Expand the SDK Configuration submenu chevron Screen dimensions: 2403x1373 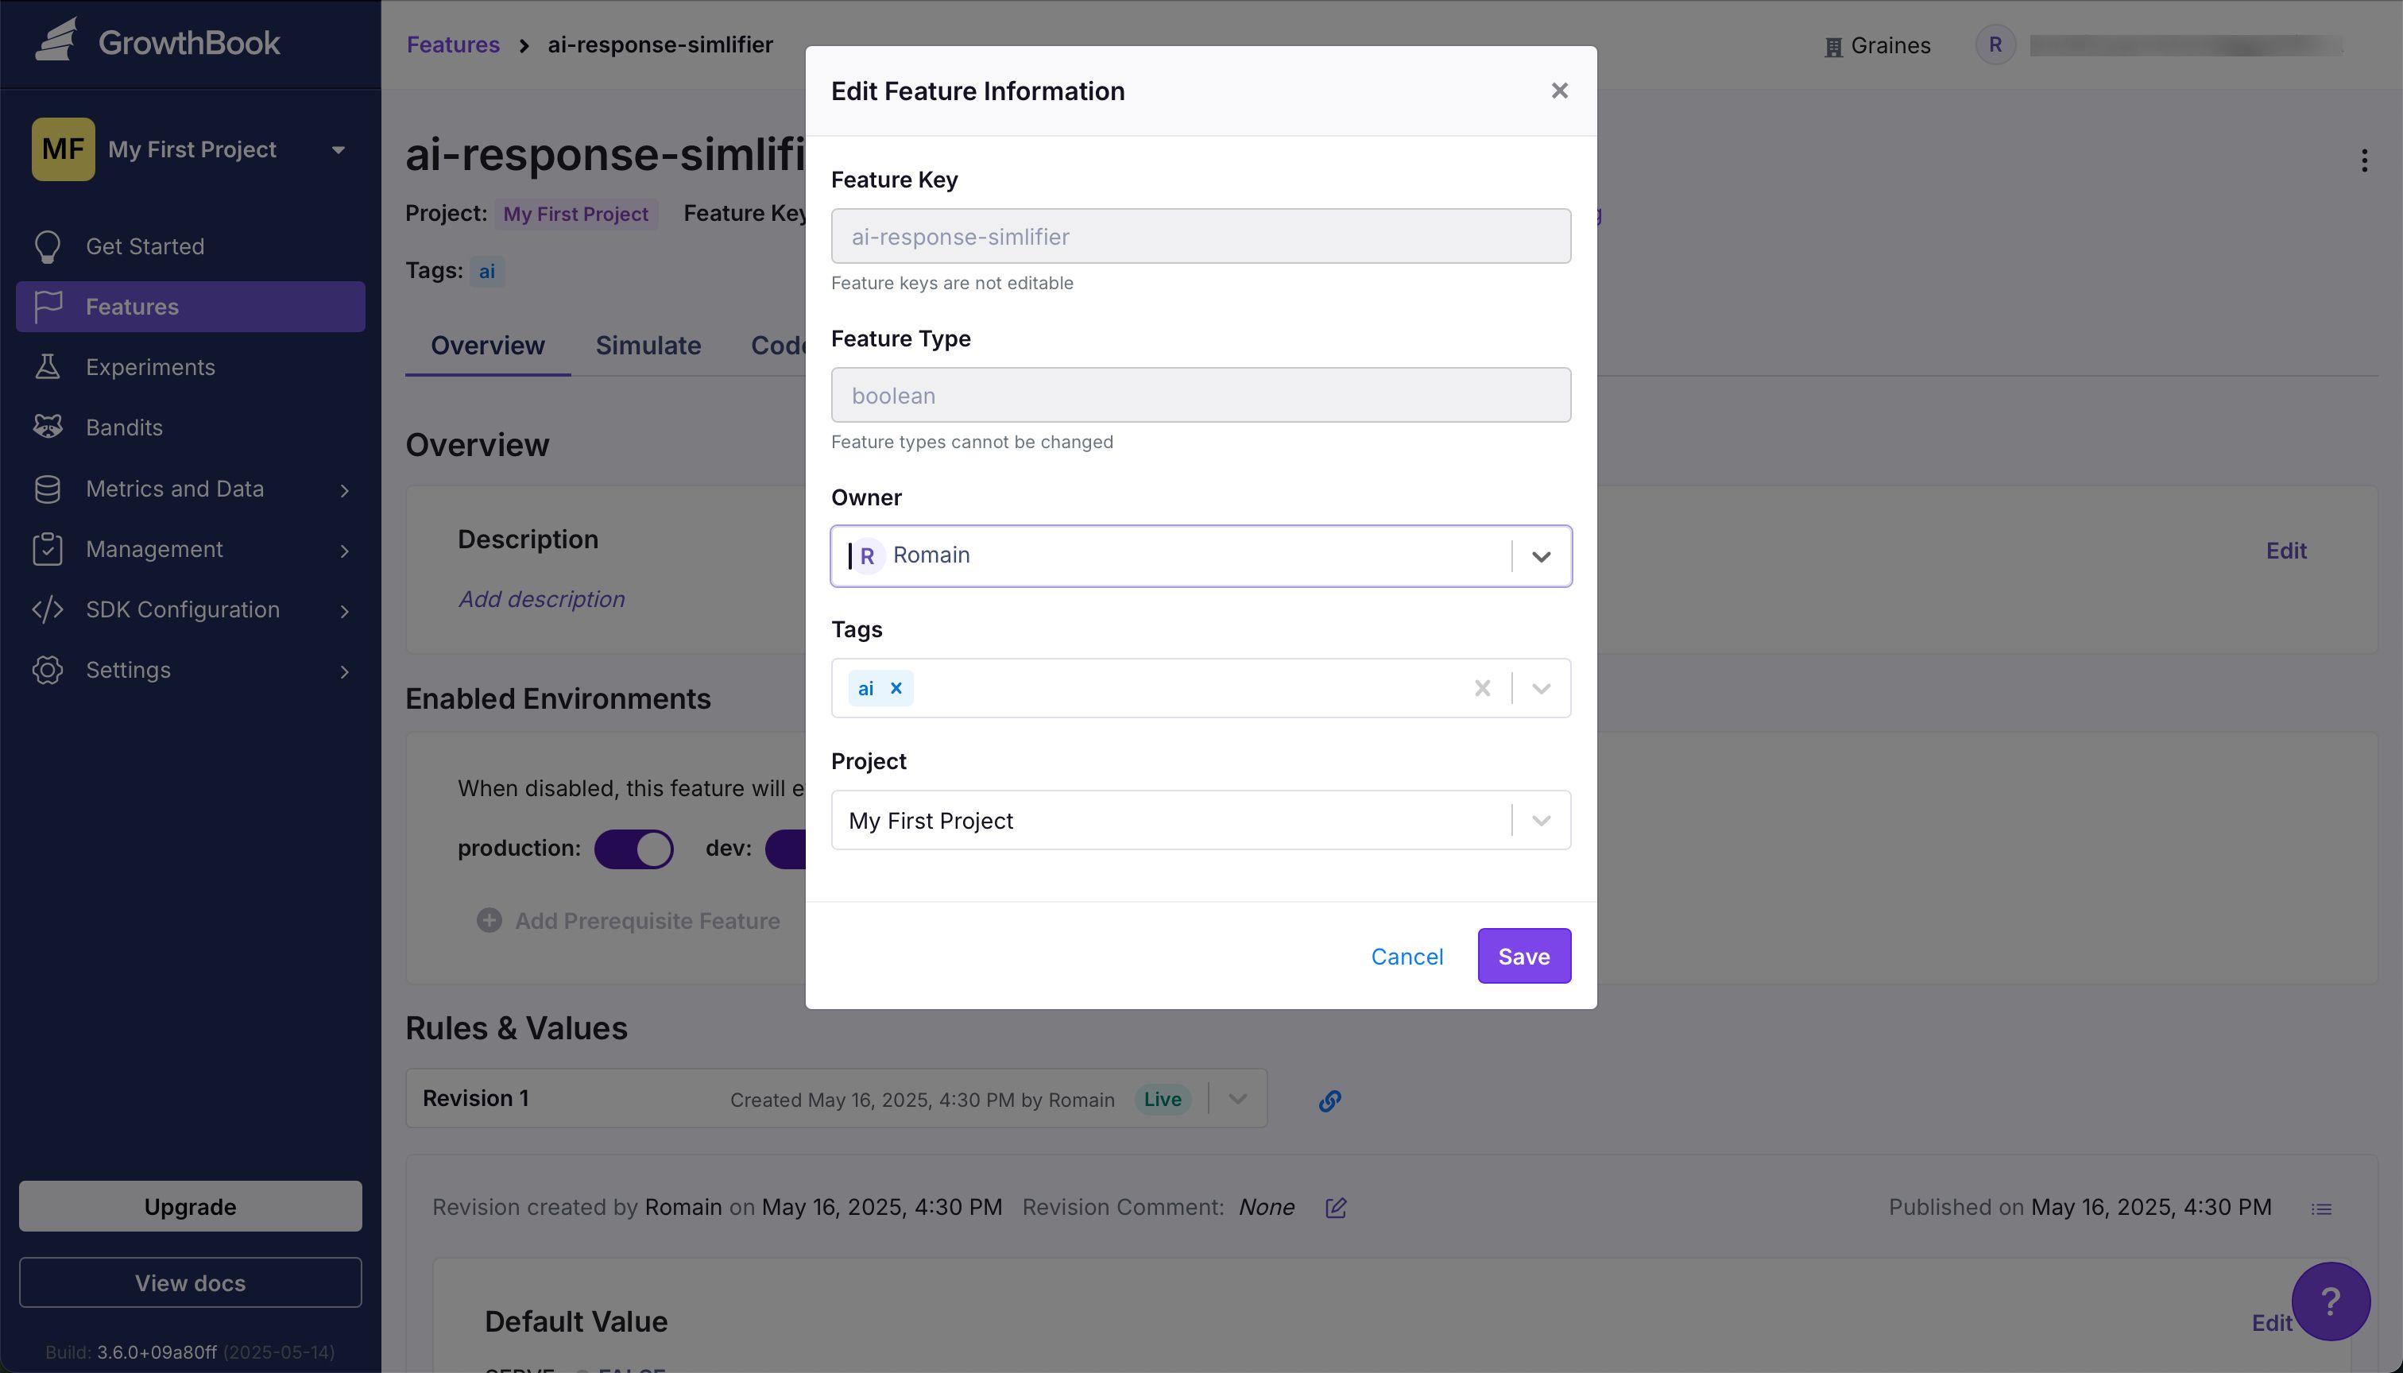[x=344, y=611]
